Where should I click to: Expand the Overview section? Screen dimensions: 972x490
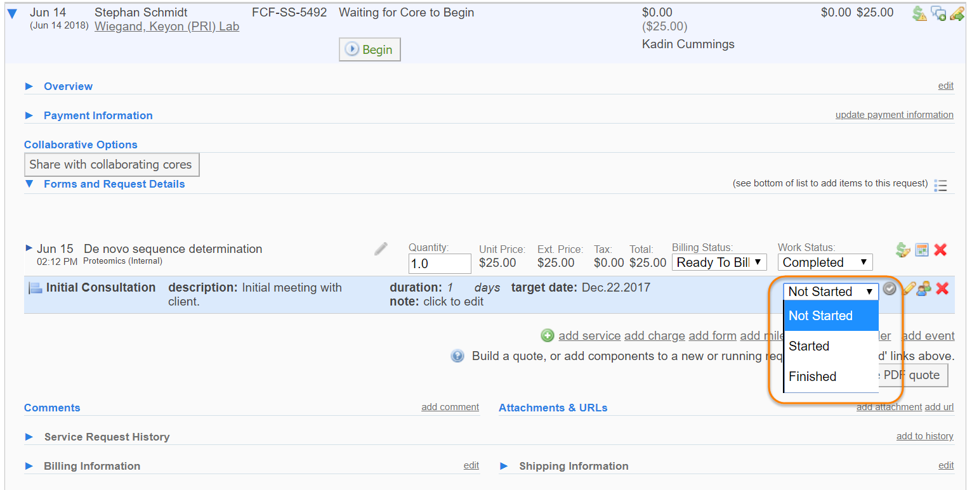coord(29,86)
